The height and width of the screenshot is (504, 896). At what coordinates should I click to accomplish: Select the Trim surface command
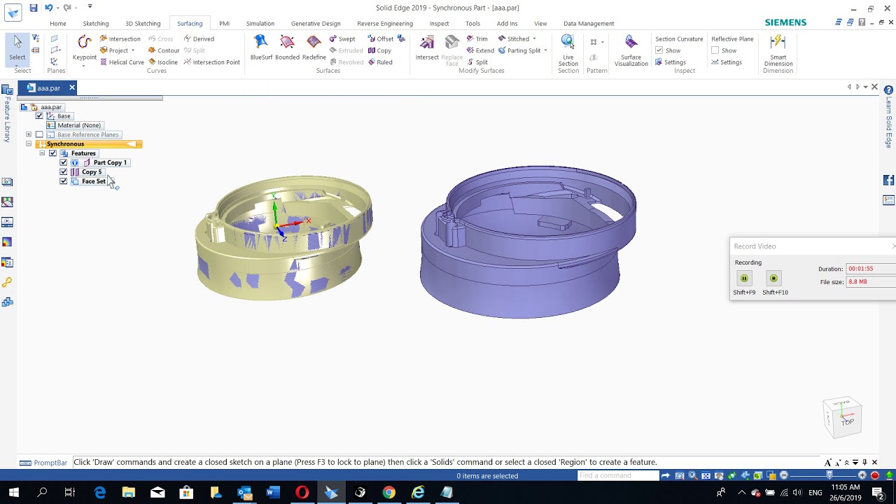[x=477, y=39]
